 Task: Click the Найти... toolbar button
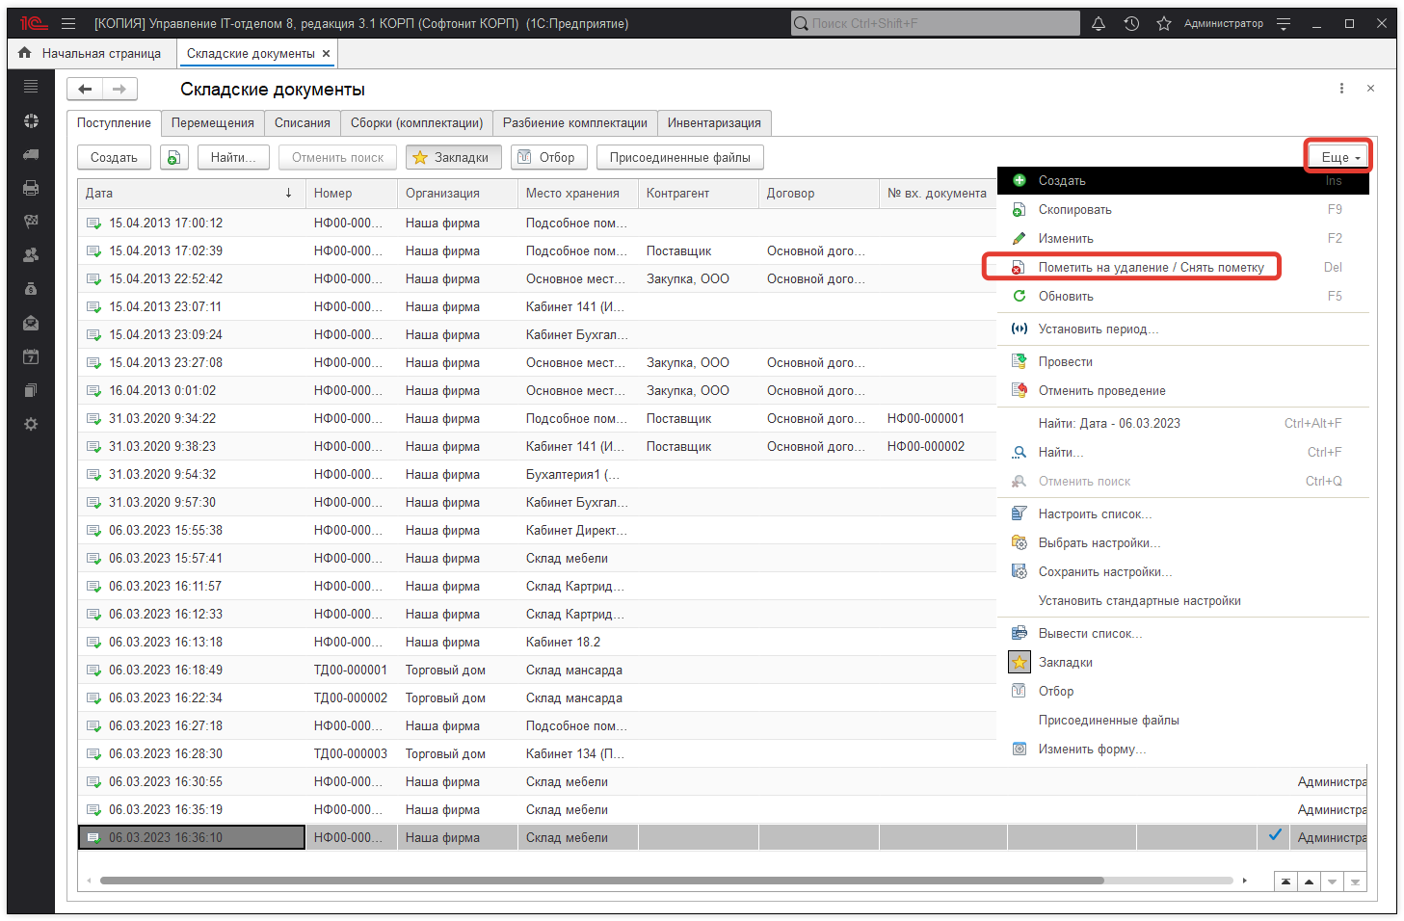point(232,158)
